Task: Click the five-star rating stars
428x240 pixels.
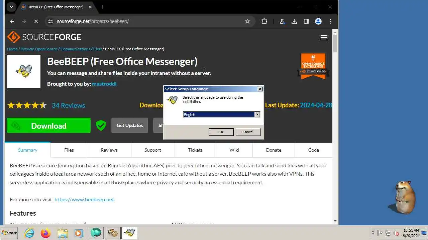Action: [27, 105]
